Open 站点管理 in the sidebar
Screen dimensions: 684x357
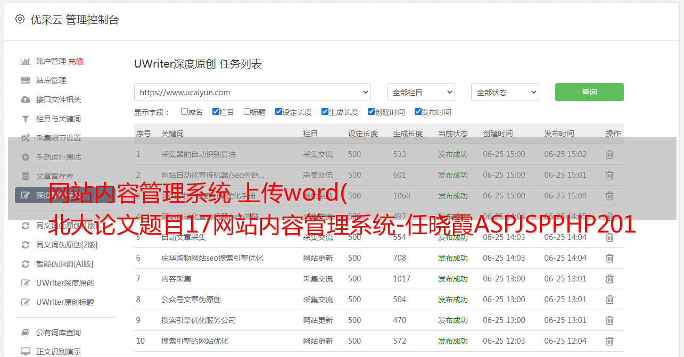51,80
